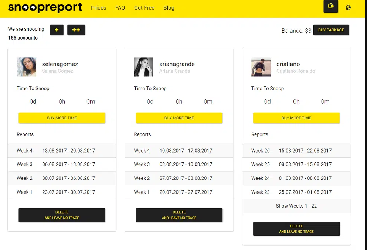Add multiple accounts with double plus button

[76, 30]
